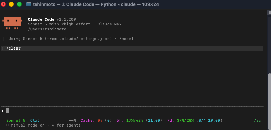Click the prompt input field with cursor

click(x=132, y=111)
